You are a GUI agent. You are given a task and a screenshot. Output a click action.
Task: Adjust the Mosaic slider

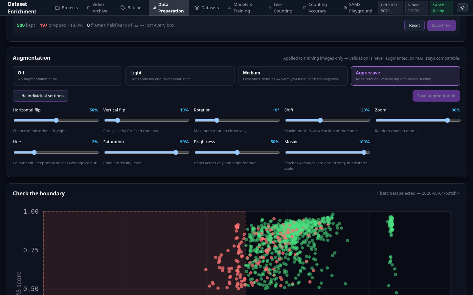coord(327,152)
